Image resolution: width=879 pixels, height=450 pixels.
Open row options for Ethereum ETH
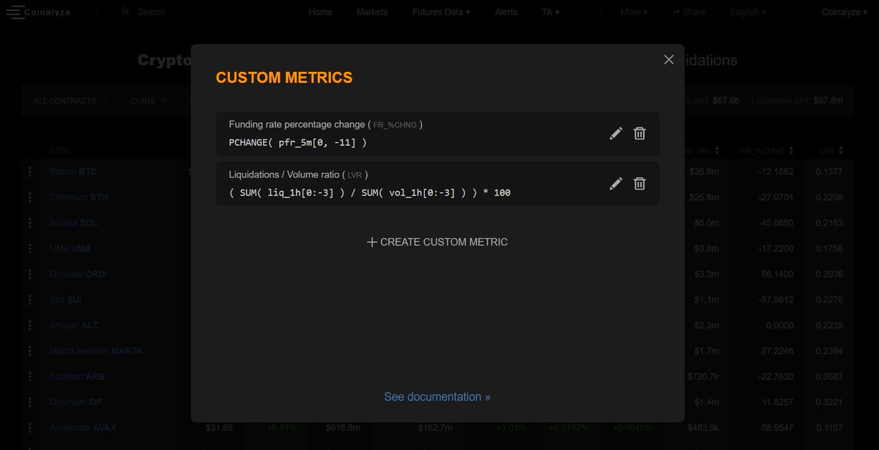[x=30, y=197]
